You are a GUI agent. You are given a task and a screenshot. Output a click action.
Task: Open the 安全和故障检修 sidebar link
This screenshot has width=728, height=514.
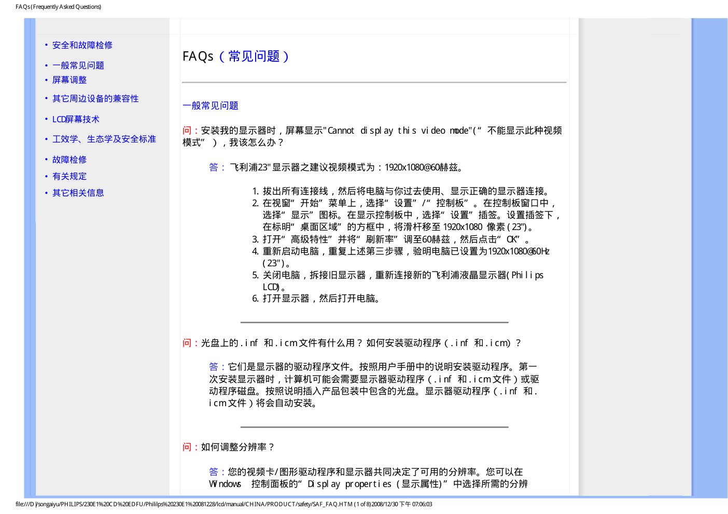click(x=82, y=45)
